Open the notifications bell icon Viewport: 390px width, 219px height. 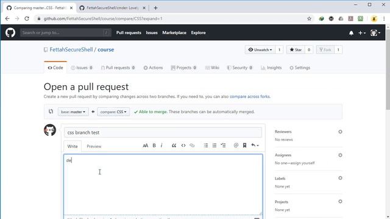pyautogui.click(x=351, y=33)
